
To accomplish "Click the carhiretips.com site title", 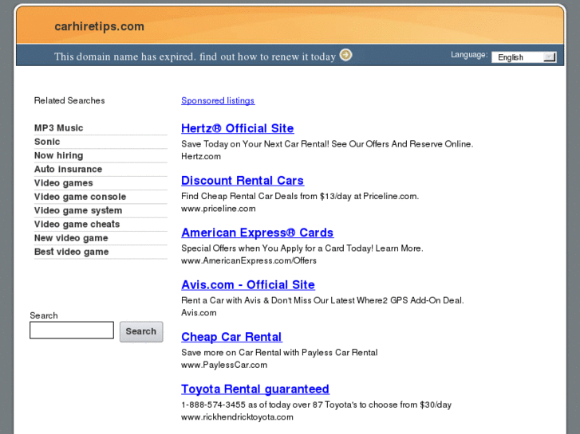I will tap(100, 26).
